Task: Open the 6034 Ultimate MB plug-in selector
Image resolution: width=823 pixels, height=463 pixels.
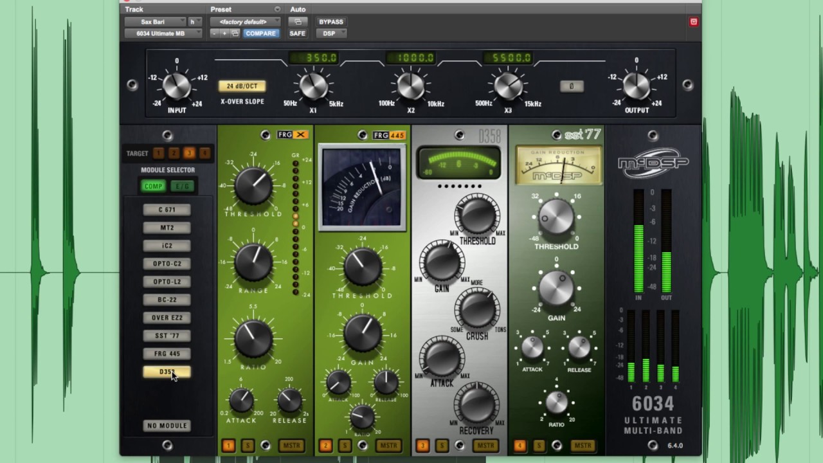Action: tap(163, 33)
